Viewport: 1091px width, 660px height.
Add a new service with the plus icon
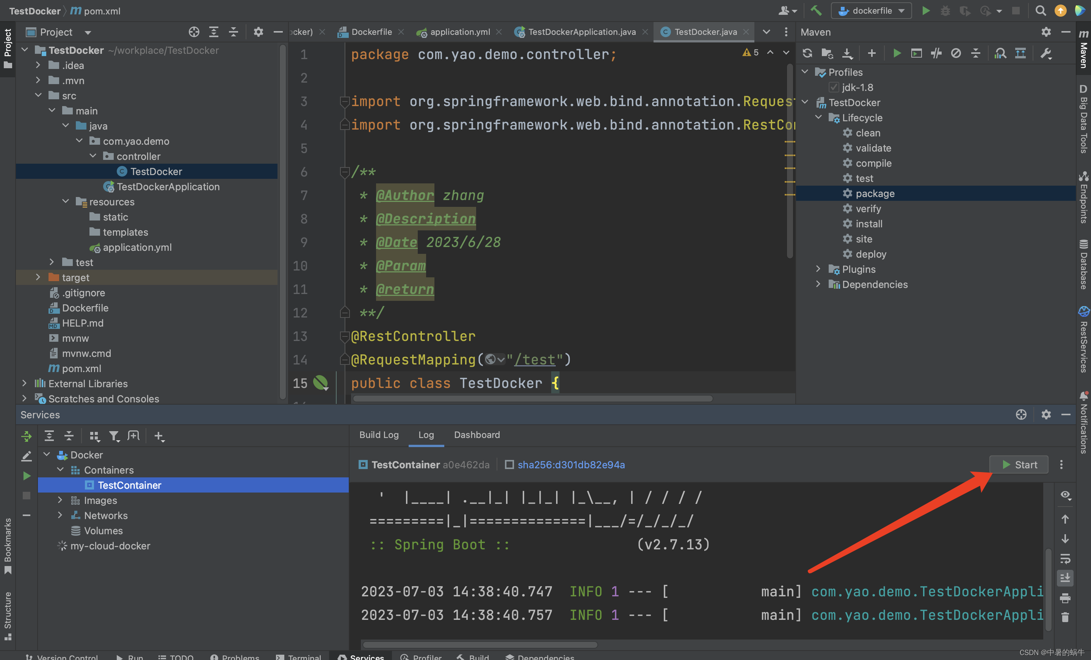tap(159, 436)
